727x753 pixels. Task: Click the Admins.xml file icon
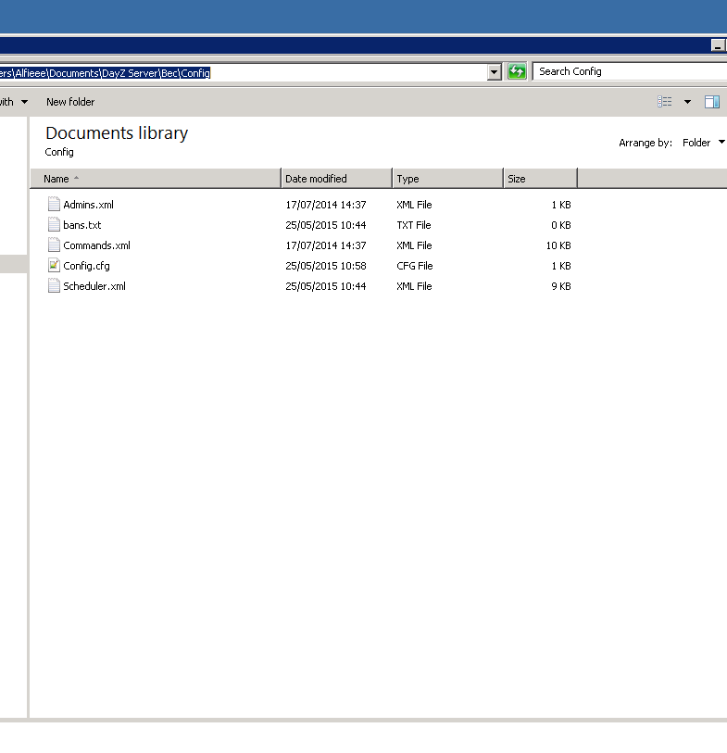click(x=54, y=204)
